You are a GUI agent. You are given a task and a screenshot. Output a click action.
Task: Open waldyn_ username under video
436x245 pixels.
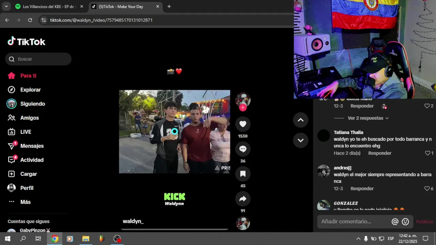(x=133, y=221)
